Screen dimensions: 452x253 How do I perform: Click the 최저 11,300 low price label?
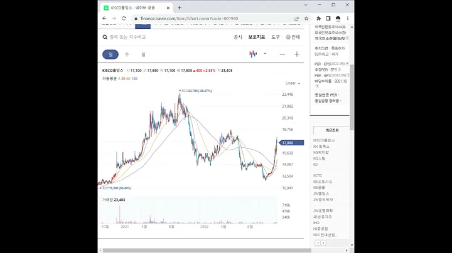coord(116,188)
